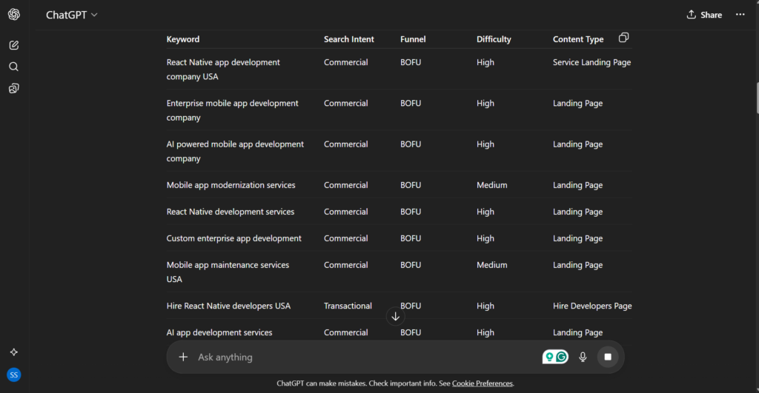Click the Difficulty column header
Image resolution: width=759 pixels, height=393 pixels.
[494, 39]
